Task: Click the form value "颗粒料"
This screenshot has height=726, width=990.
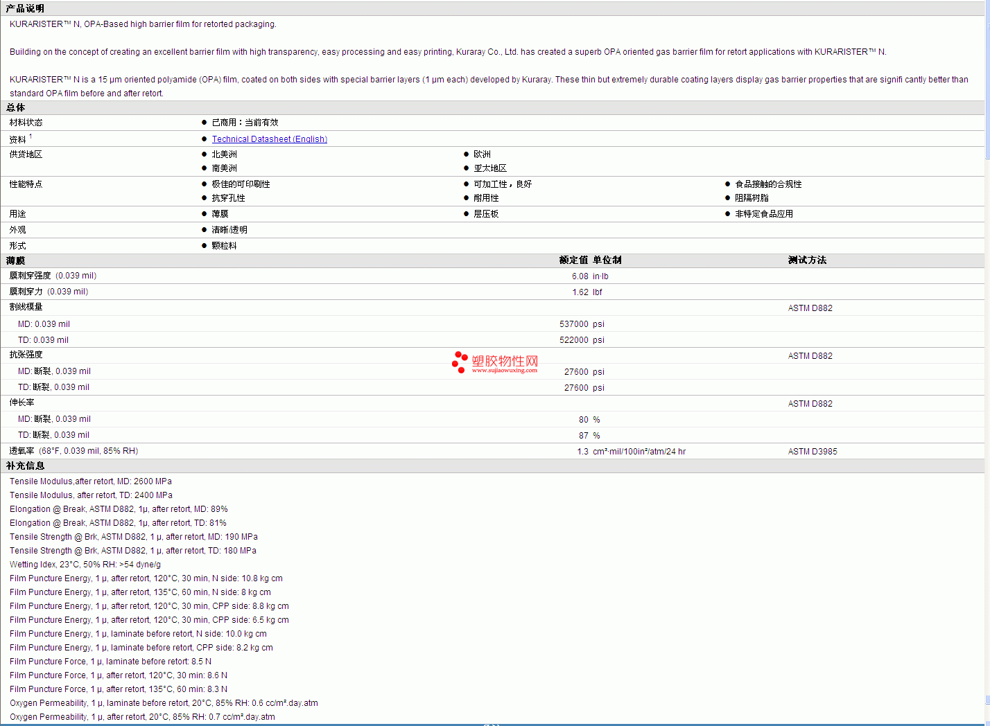Action: pos(225,246)
